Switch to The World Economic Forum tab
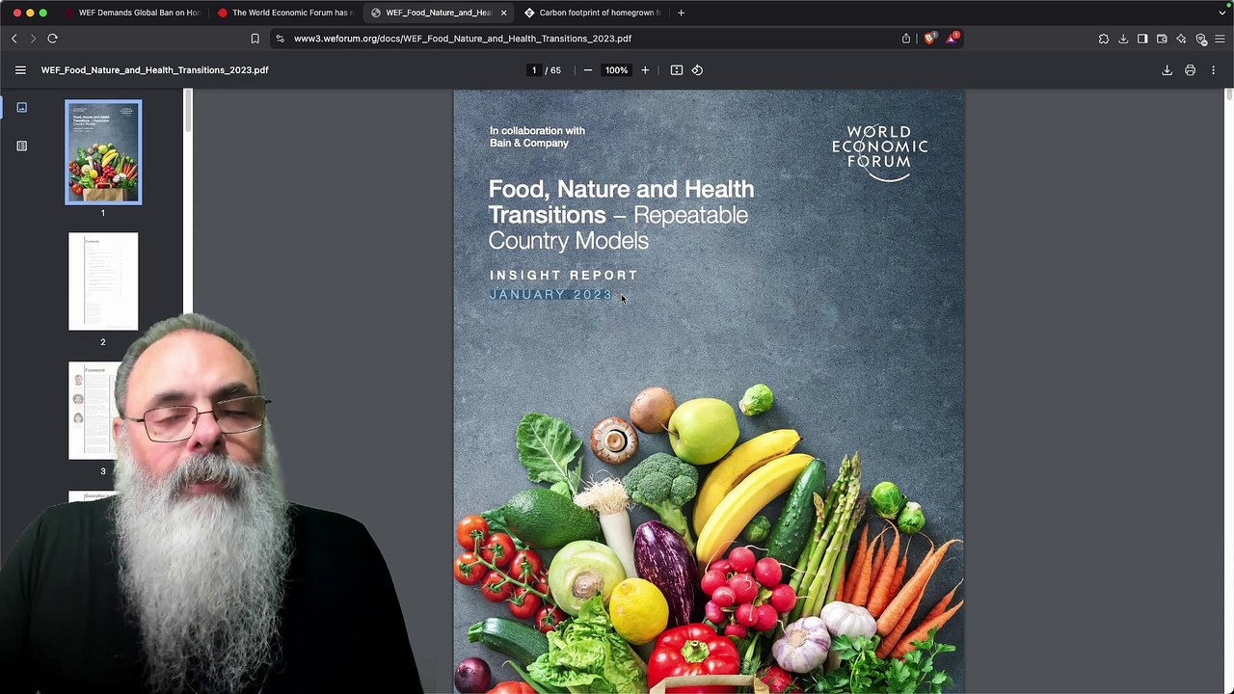The width and height of the screenshot is (1234, 694). tap(284, 13)
